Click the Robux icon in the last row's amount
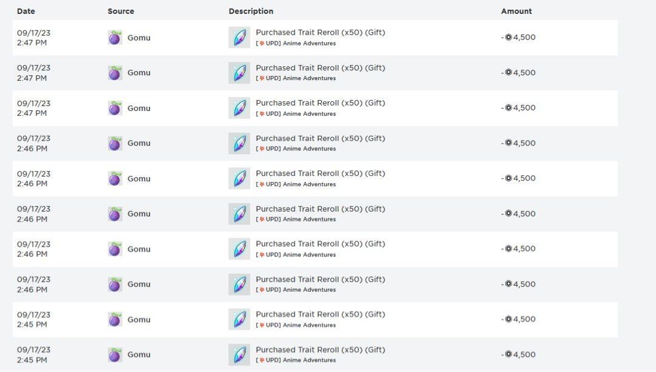The width and height of the screenshot is (656, 372). click(508, 354)
